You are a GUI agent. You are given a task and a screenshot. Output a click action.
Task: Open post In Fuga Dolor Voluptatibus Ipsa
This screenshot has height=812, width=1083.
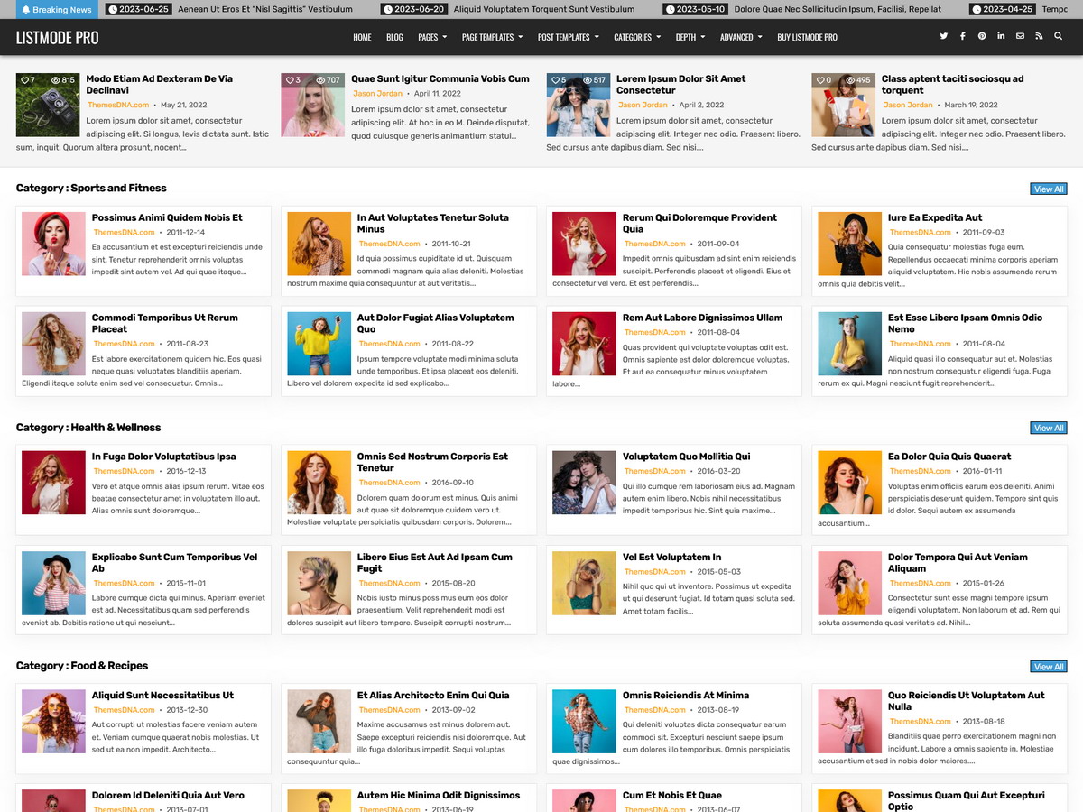[163, 457]
